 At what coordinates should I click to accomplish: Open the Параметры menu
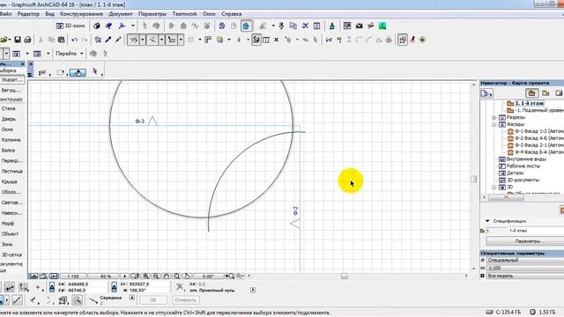point(152,14)
